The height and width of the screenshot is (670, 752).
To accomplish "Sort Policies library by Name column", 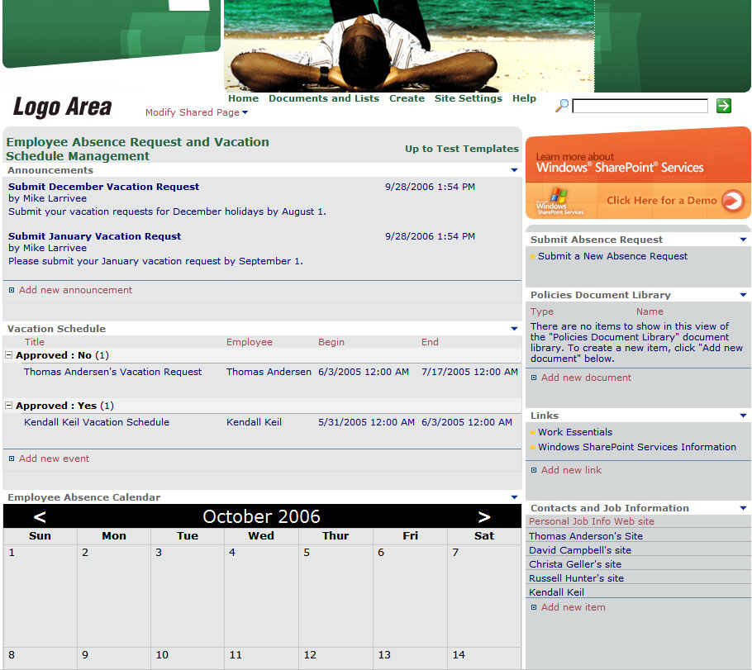I will coord(650,311).
